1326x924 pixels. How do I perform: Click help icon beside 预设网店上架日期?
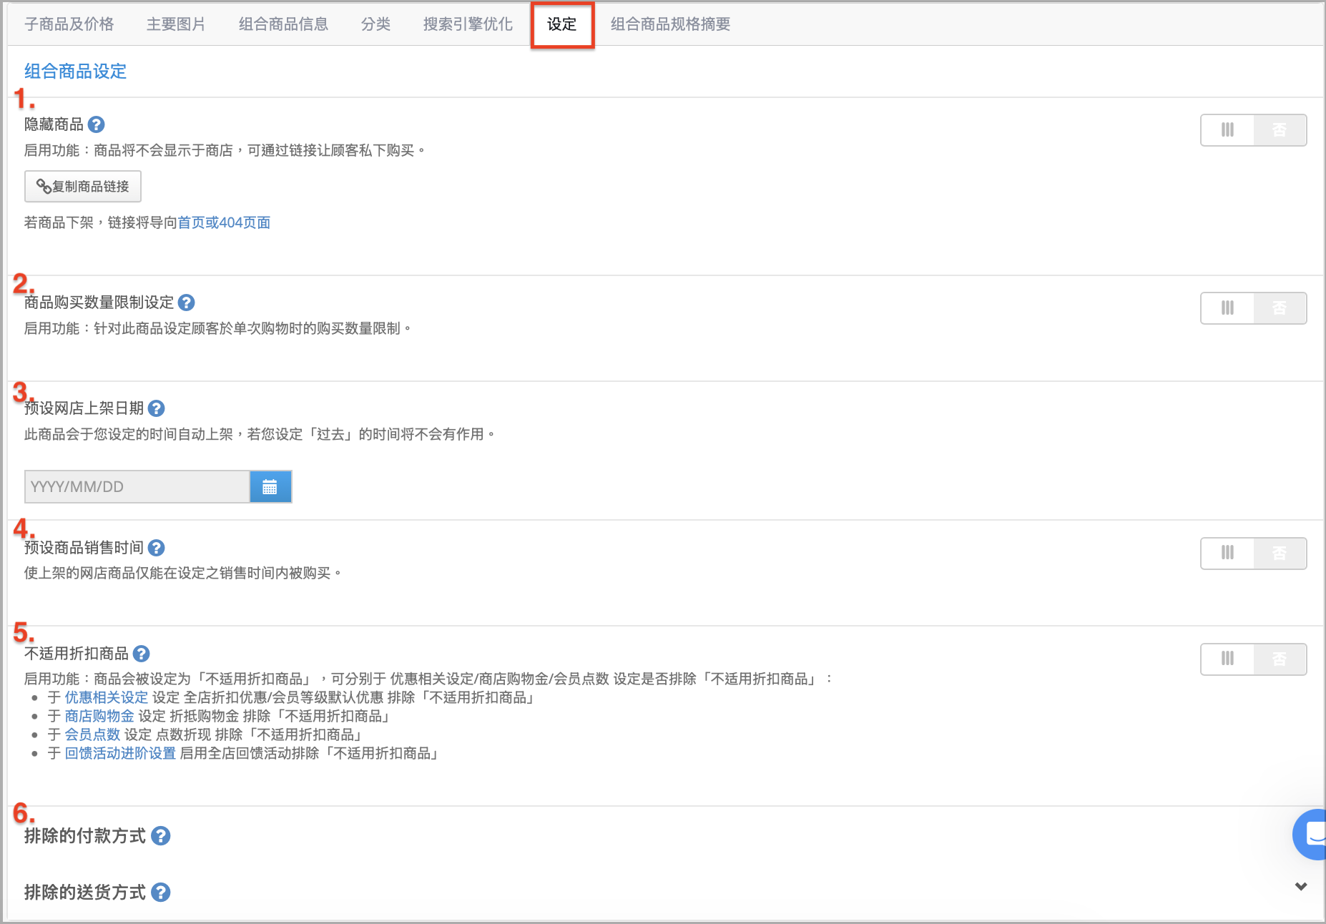[157, 408]
